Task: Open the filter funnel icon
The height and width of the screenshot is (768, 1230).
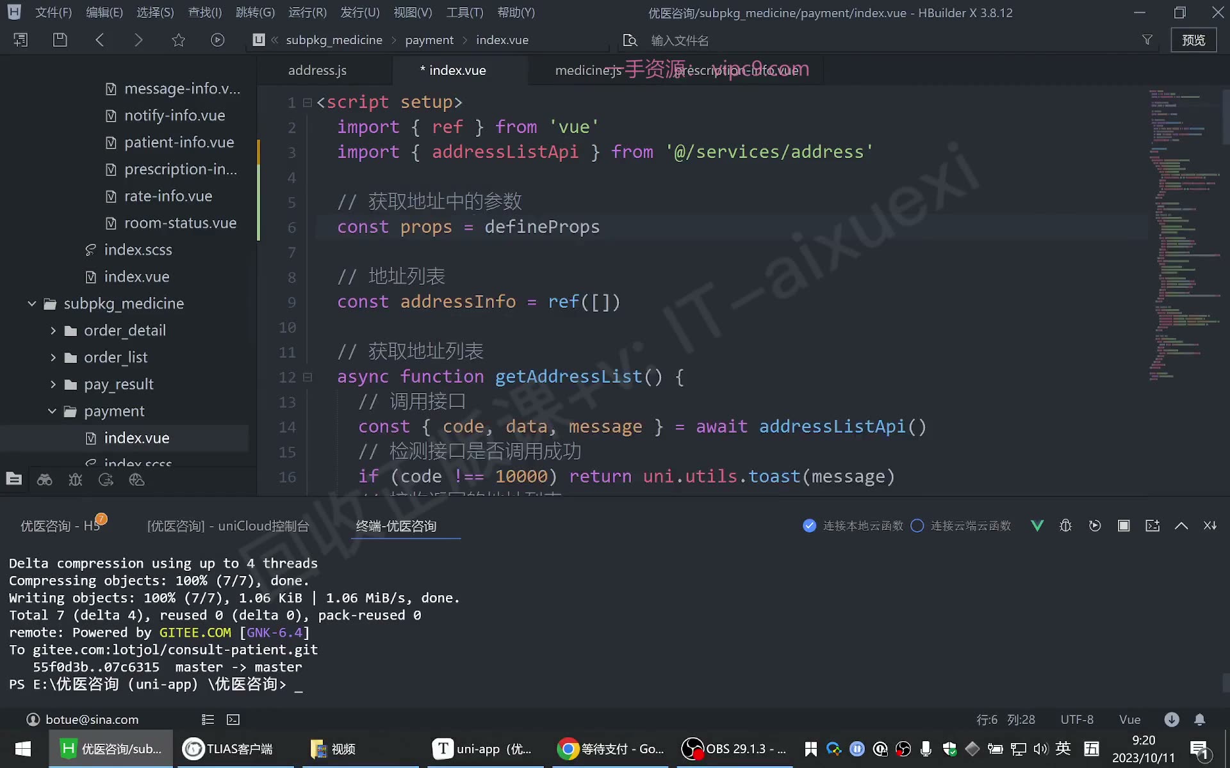Action: click(1147, 40)
